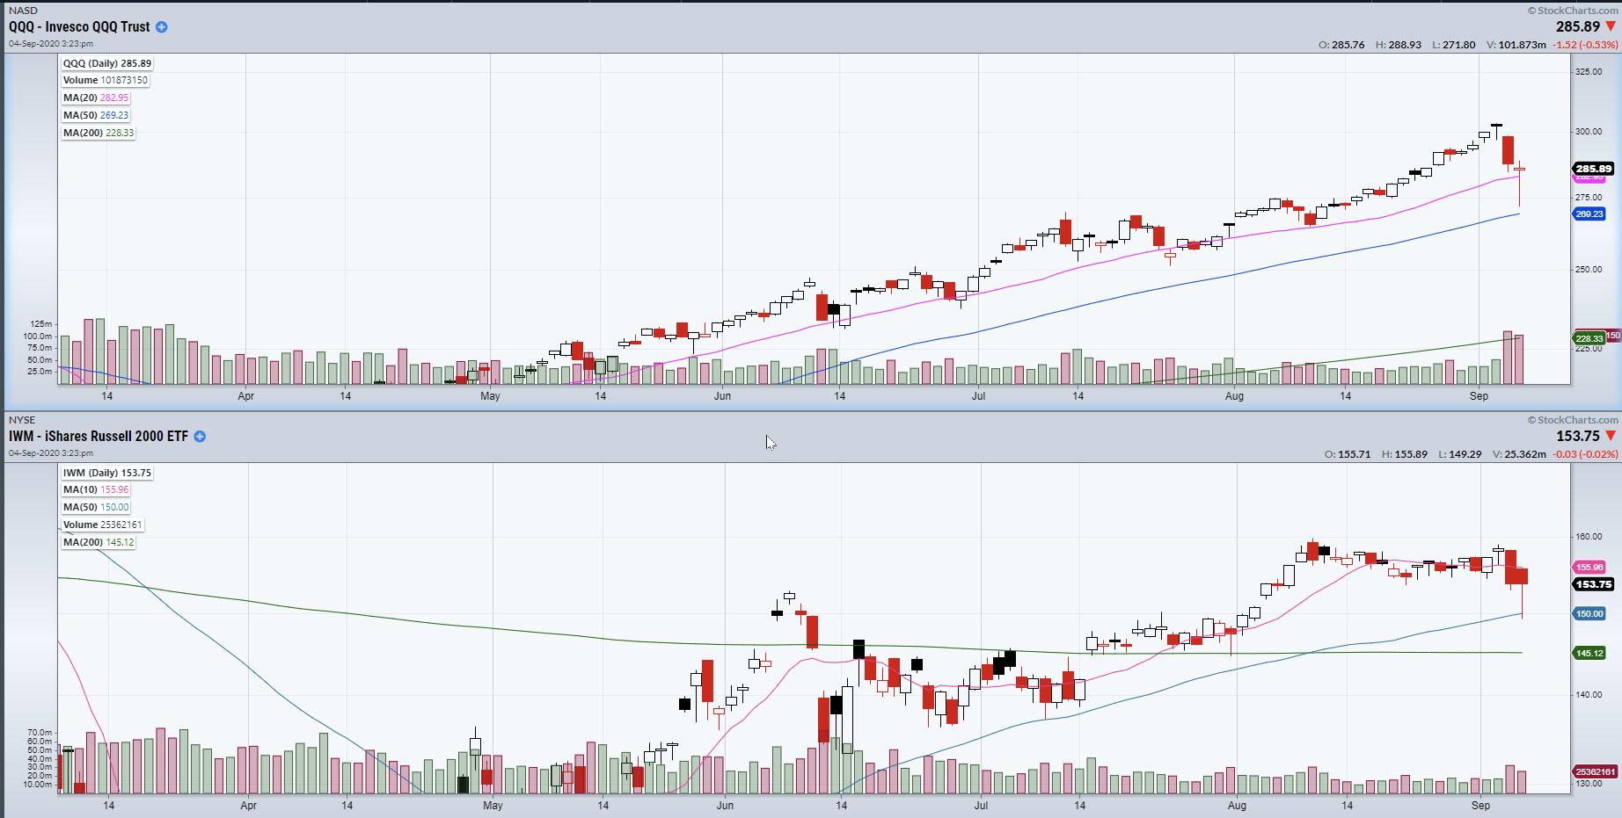The image size is (1622, 818).
Task: Click the 250.00 label on QQQ price axis
Action: [x=1589, y=270]
